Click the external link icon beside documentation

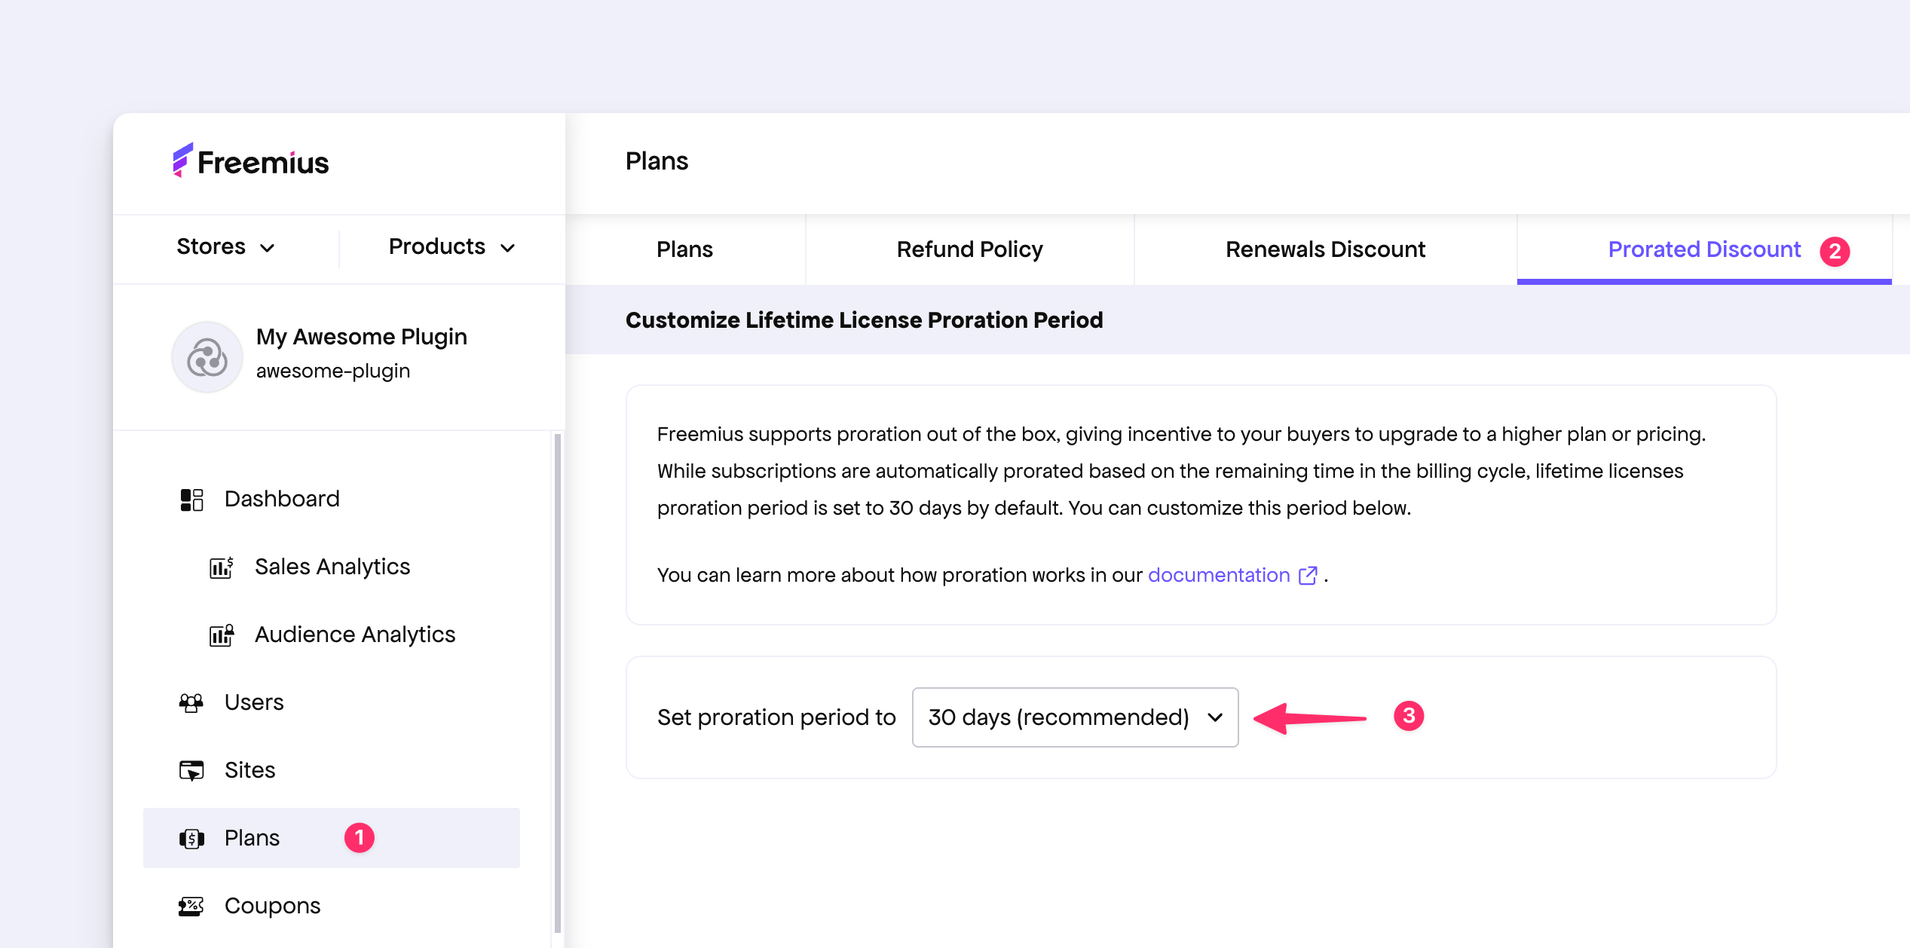tap(1308, 576)
